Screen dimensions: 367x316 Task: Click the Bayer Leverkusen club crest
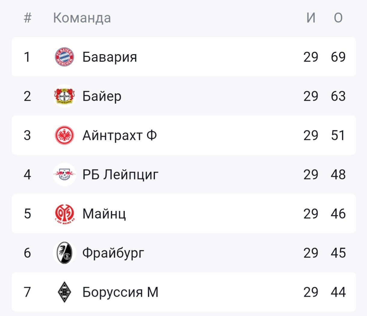coord(64,96)
